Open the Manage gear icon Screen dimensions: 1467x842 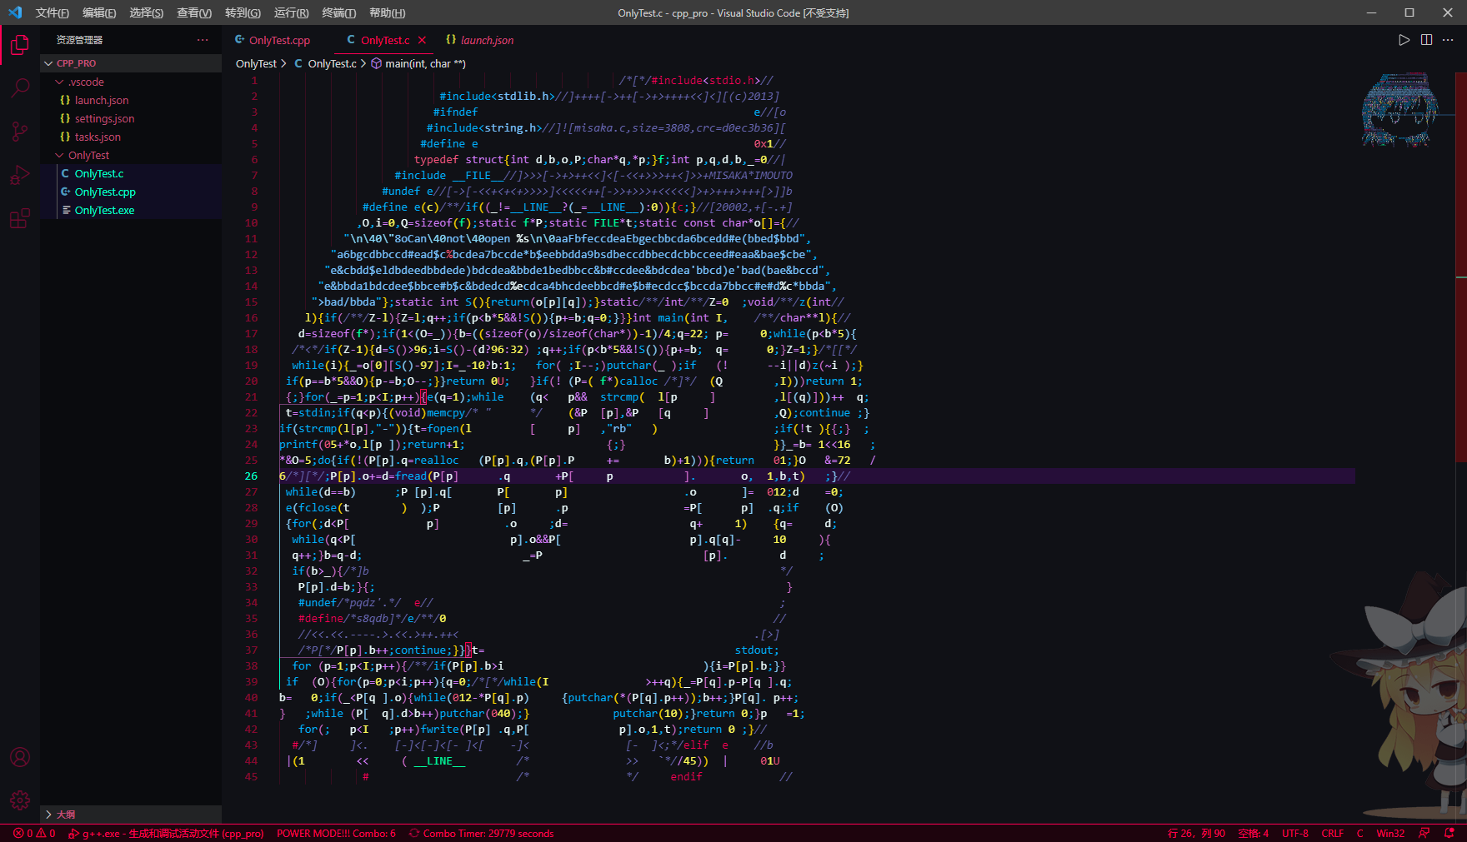20,800
